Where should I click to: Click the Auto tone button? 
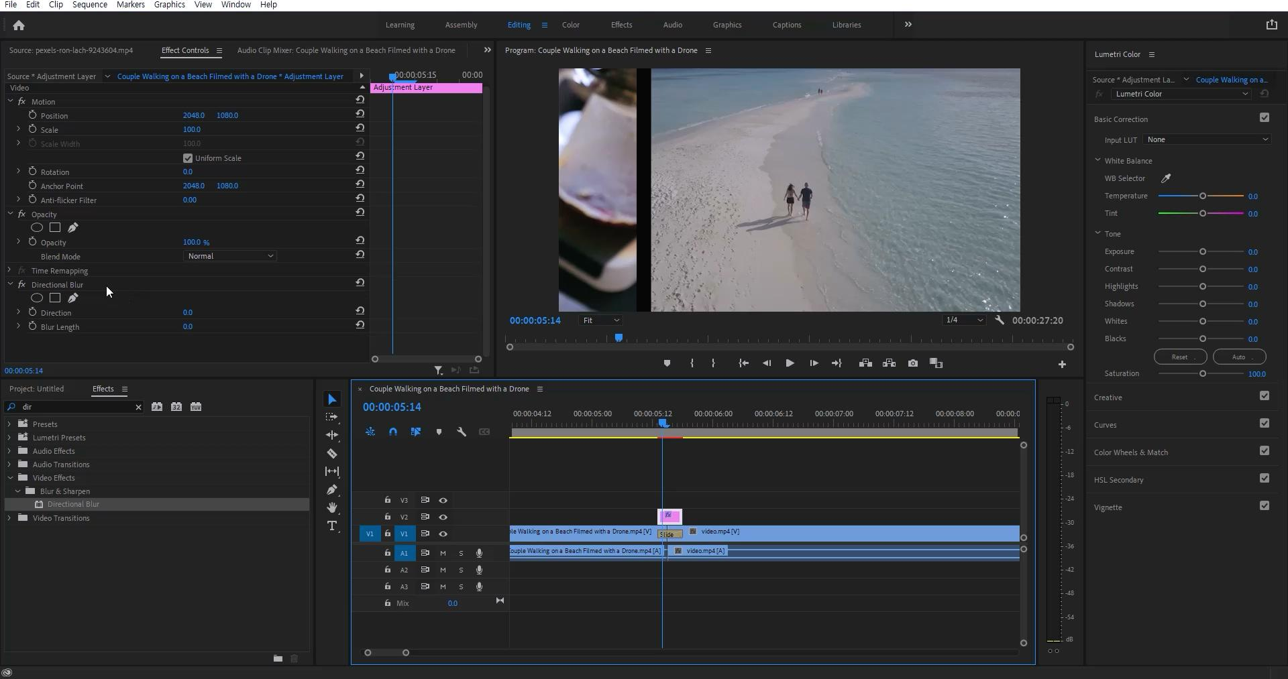(1239, 357)
